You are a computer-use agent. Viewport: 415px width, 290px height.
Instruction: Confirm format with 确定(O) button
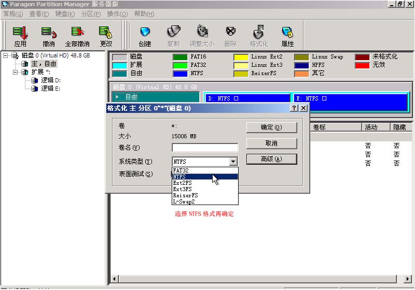coord(271,127)
